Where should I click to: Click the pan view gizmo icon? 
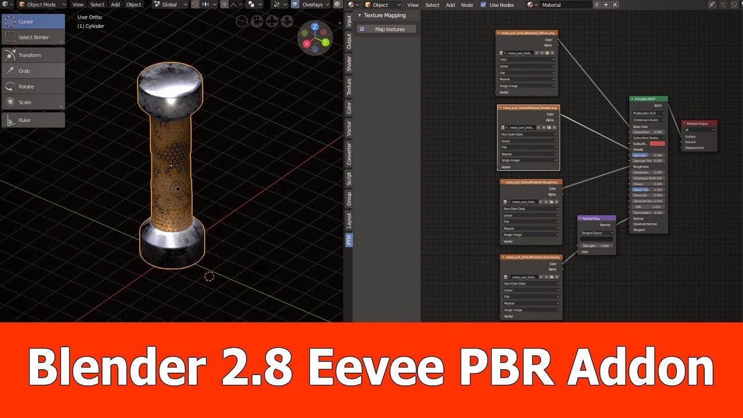click(272, 22)
